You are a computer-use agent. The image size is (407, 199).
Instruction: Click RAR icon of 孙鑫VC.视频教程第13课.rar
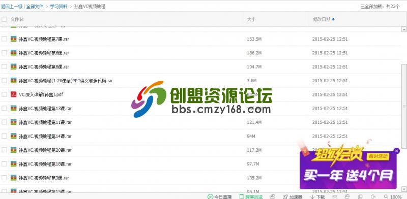(x=14, y=108)
